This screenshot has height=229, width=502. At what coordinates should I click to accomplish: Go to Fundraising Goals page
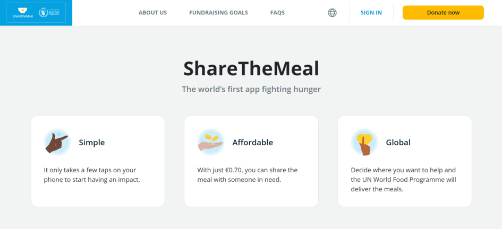tap(218, 13)
